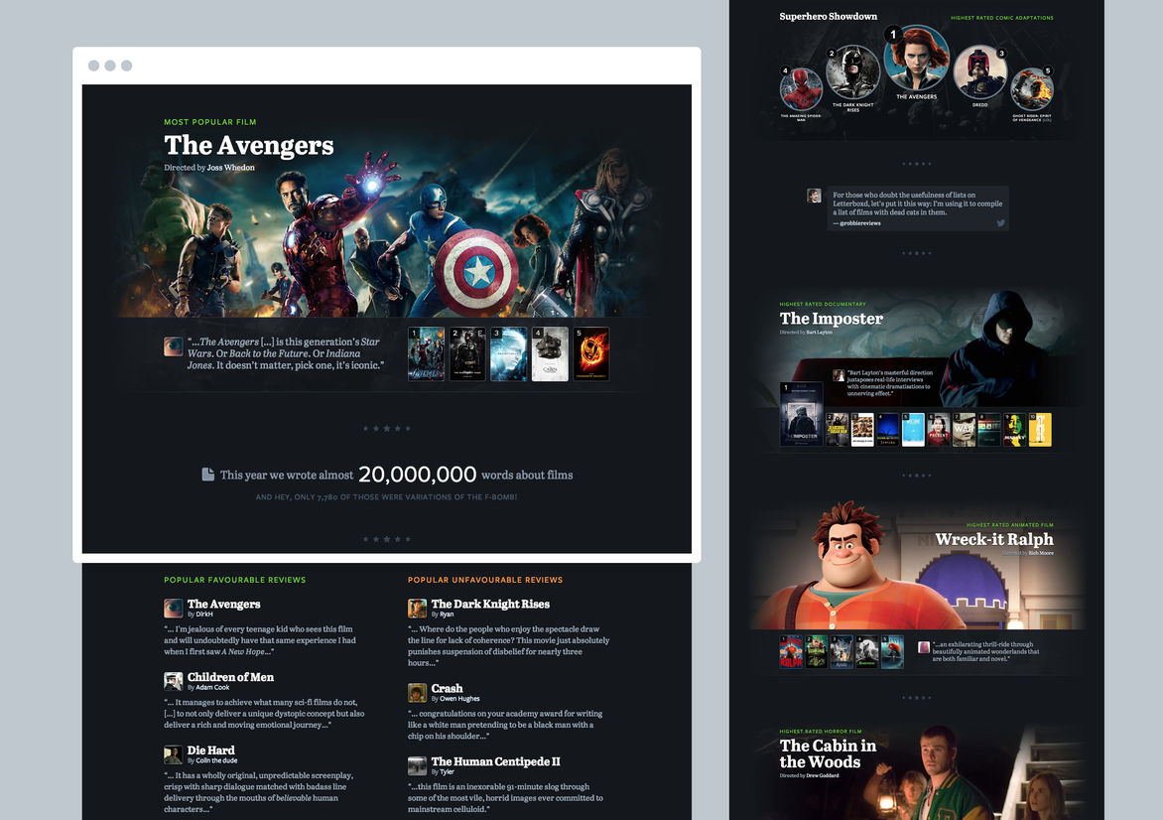The height and width of the screenshot is (820, 1163).
Task: Select the number 2 Dark Knight Rises poster
Action: point(467,354)
